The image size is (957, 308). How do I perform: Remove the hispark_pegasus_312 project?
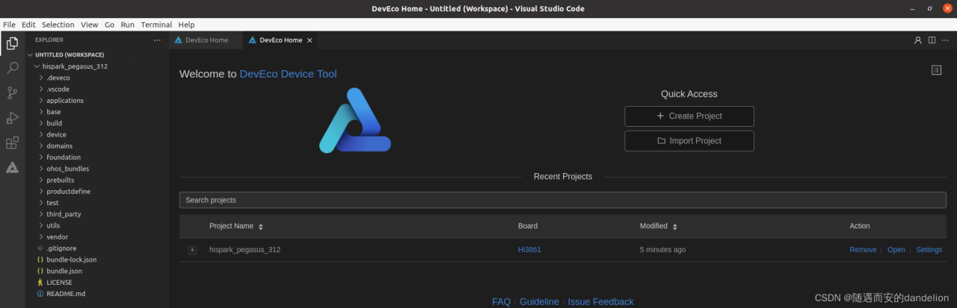tap(863, 250)
